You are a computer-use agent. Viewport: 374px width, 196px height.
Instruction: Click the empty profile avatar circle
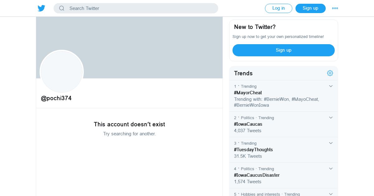click(62, 72)
